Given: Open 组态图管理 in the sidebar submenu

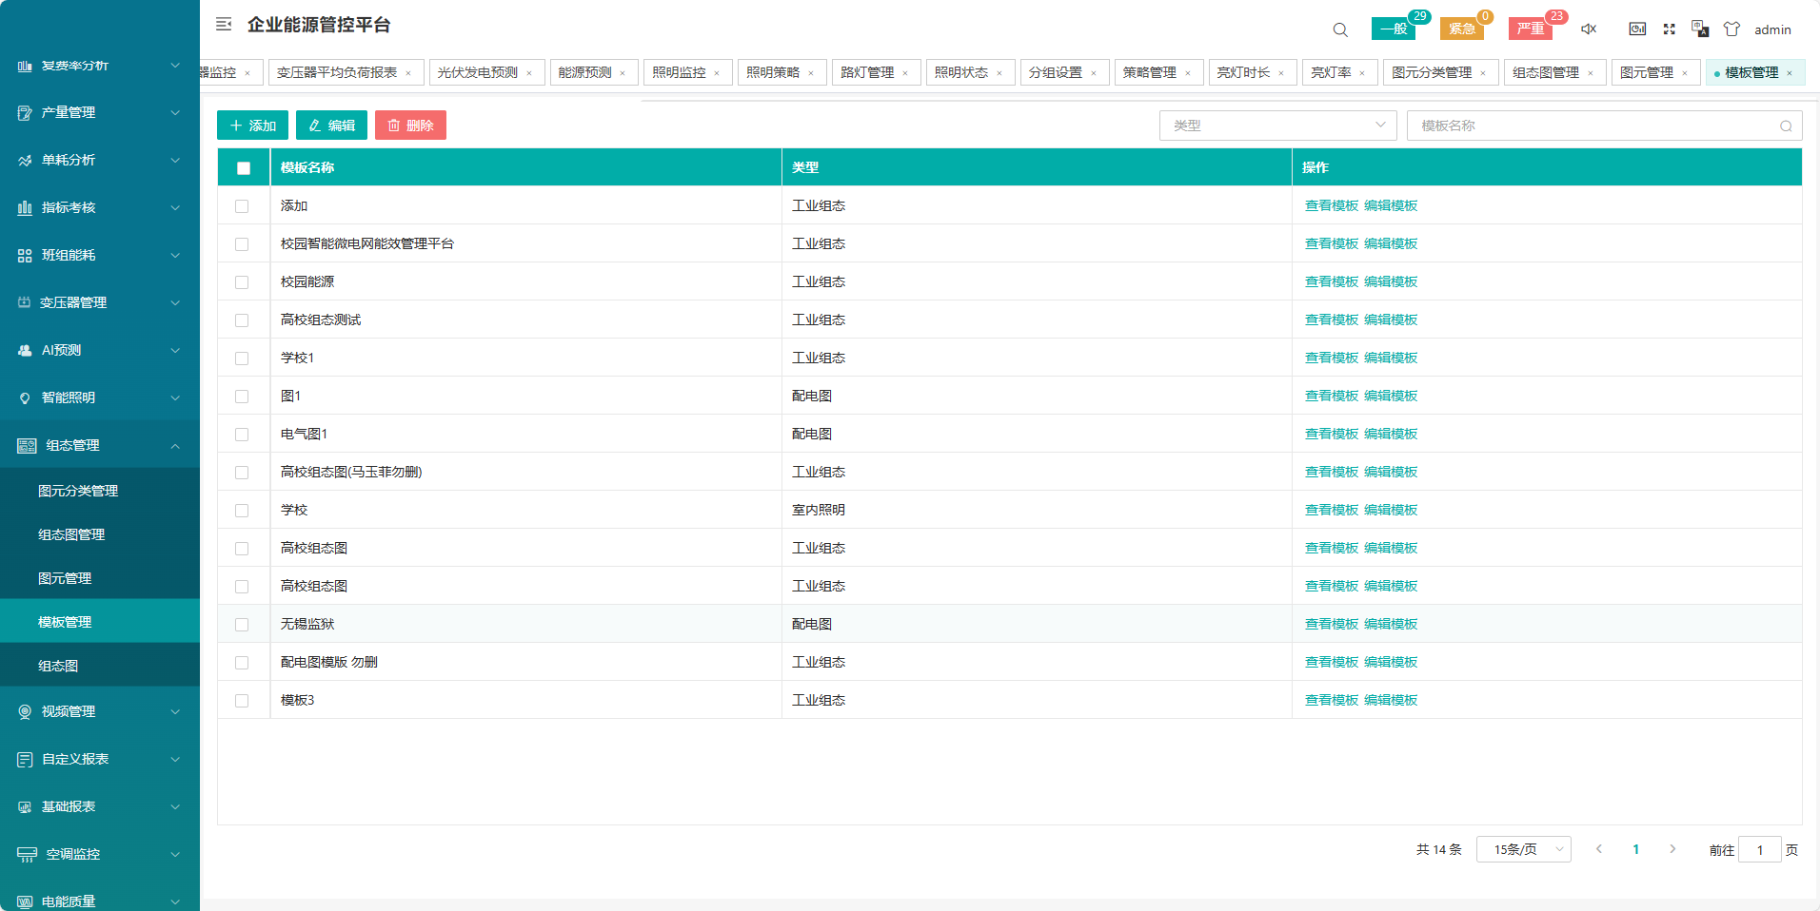Looking at the screenshot, I should click(71, 534).
